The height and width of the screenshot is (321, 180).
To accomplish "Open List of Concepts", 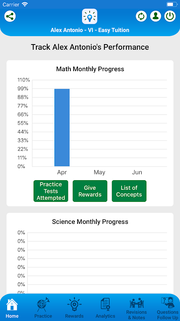I will click(129, 191).
